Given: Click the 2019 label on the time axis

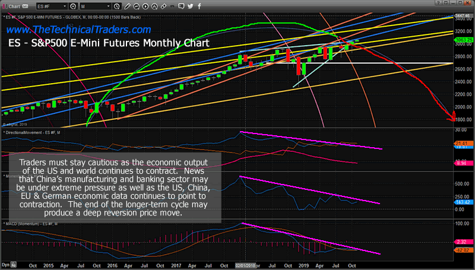Looking at the screenshot, I should 303,265.
